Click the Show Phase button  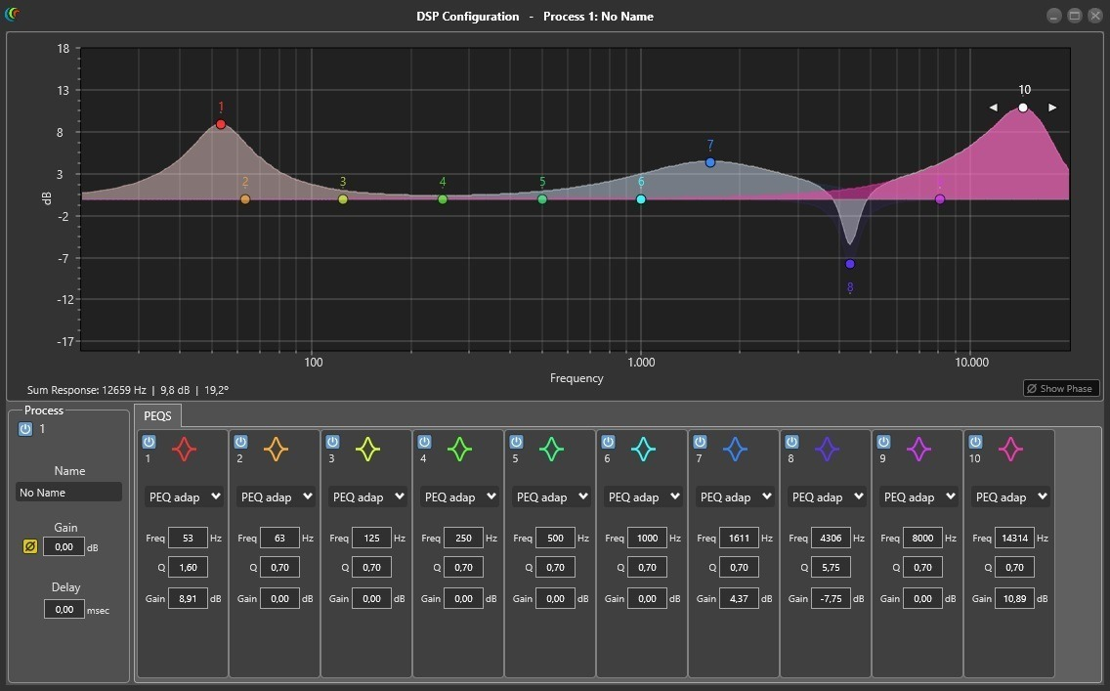[x=1060, y=388]
